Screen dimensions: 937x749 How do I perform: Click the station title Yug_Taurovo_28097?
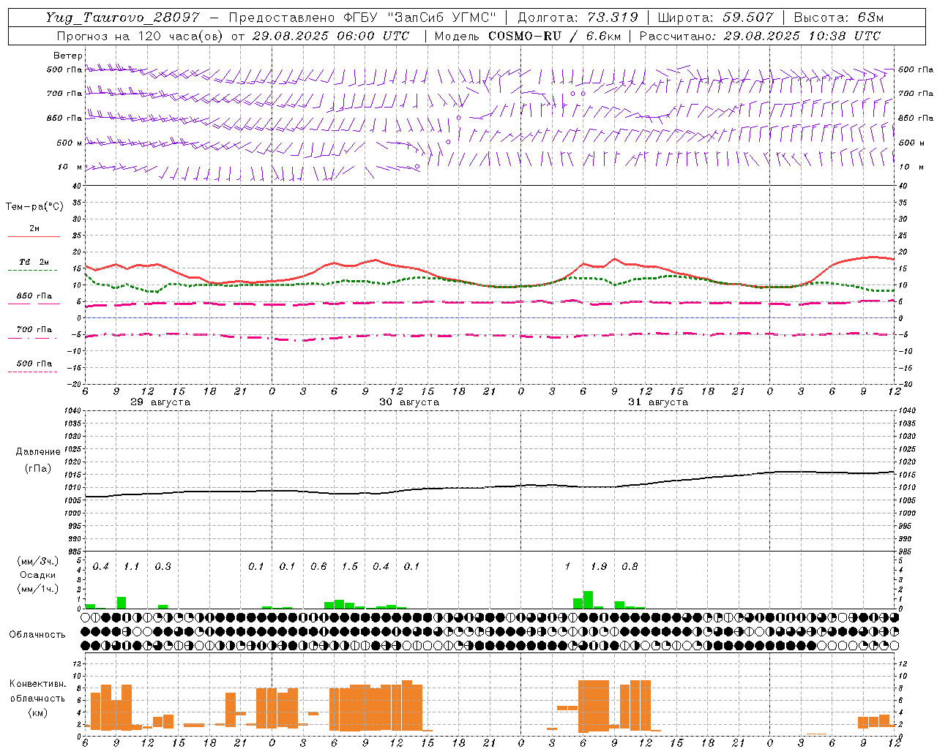pos(122,18)
